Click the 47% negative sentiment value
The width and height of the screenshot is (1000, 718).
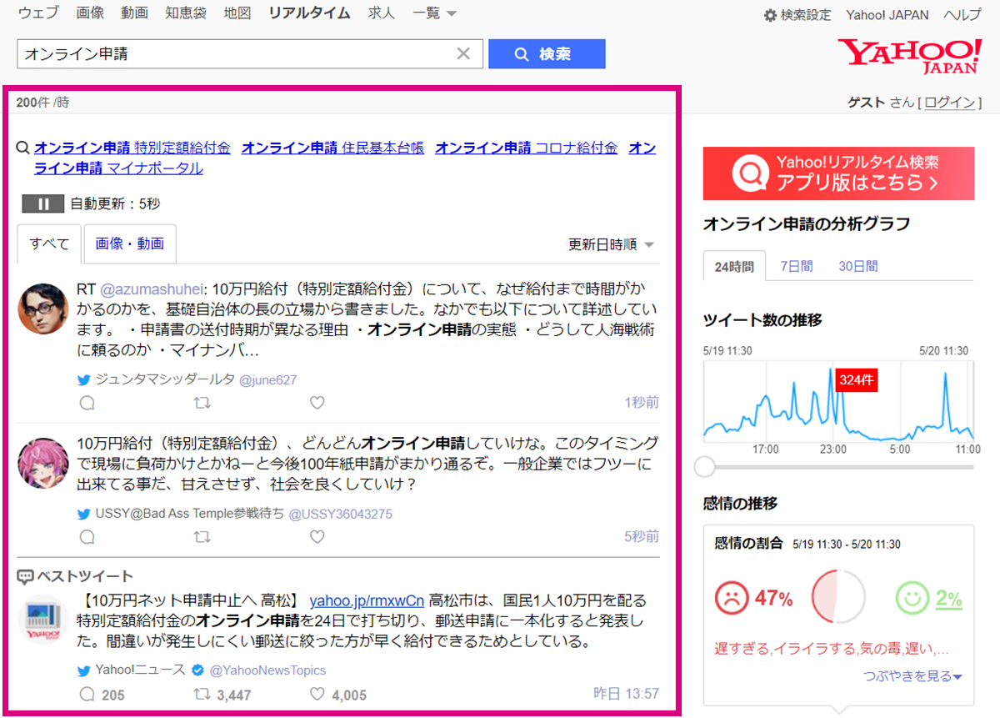(774, 599)
